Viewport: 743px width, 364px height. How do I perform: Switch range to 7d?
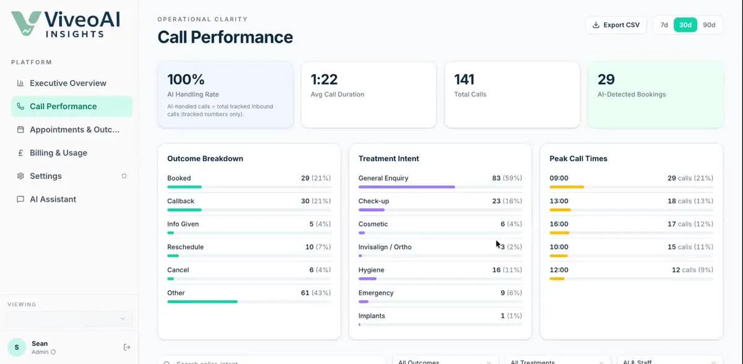point(664,25)
